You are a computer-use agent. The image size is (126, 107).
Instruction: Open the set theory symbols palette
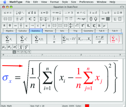click(81, 13)
